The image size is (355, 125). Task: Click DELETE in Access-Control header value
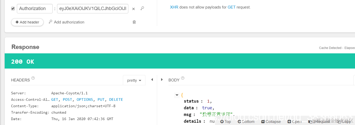(x=116, y=99)
